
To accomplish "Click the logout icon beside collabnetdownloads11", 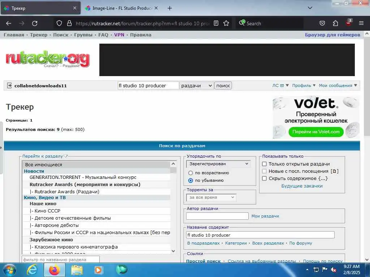I will coord(9,85).
